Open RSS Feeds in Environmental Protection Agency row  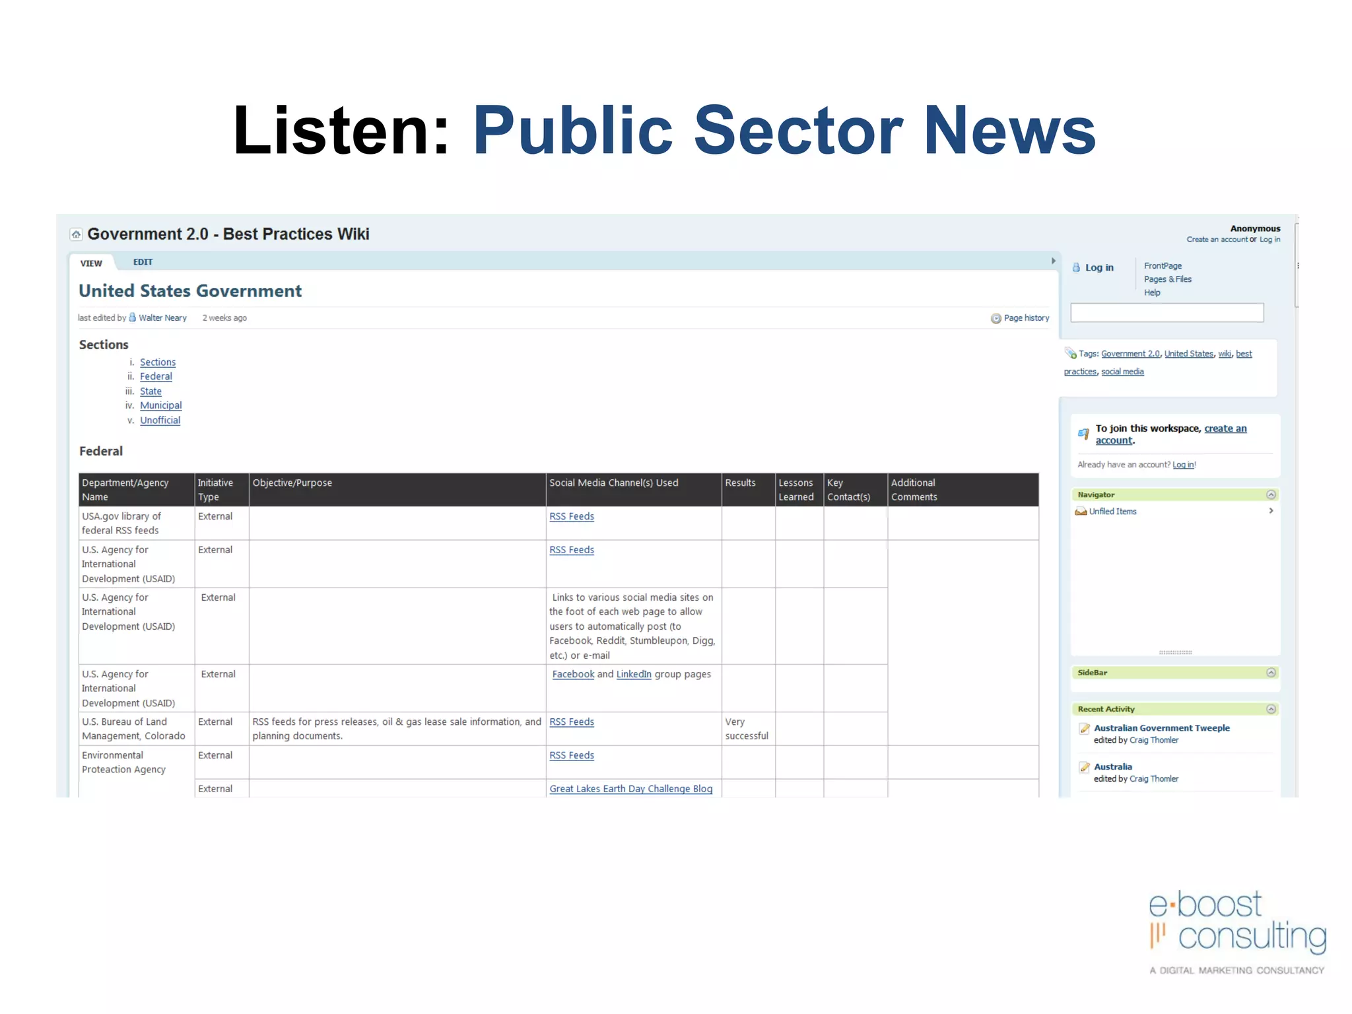(572, 756)
